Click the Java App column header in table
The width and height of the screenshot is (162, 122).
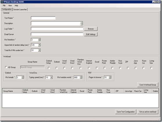[129, 91]
